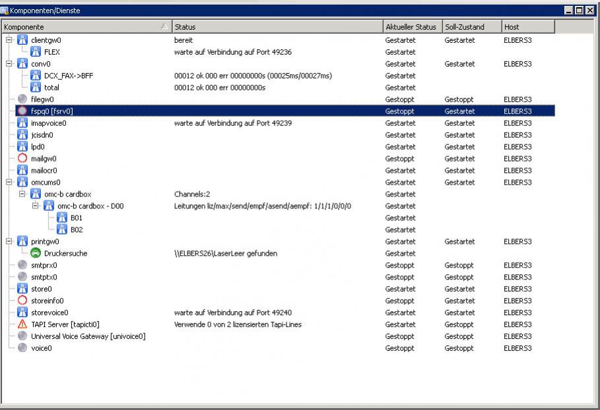The height and width of the screenshot is (410, 600).
Task: Click the Host column header
Action: point(527,27)
